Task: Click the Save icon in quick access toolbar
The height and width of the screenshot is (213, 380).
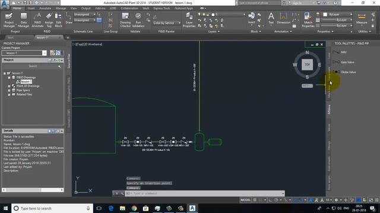Action: pyautogui.click(x=25, y=3)
